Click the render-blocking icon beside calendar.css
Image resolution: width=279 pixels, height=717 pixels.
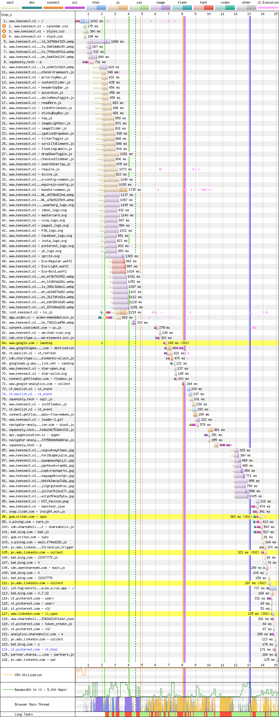pyautogui.click(x=4, y=26)
